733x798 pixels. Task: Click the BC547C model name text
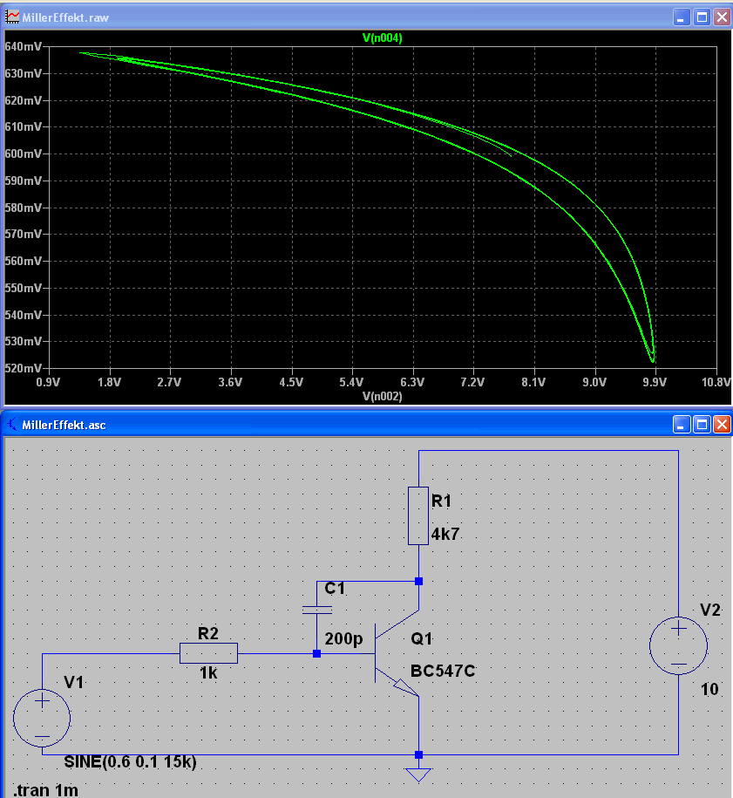tap(443, 671)
